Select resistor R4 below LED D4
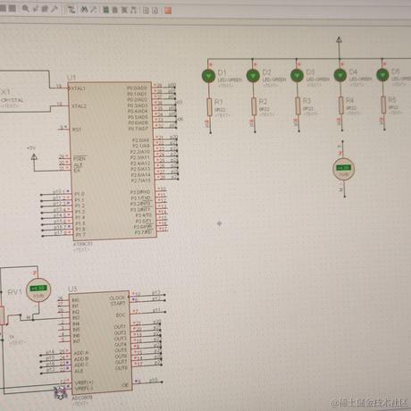 [x=341, y=105]
